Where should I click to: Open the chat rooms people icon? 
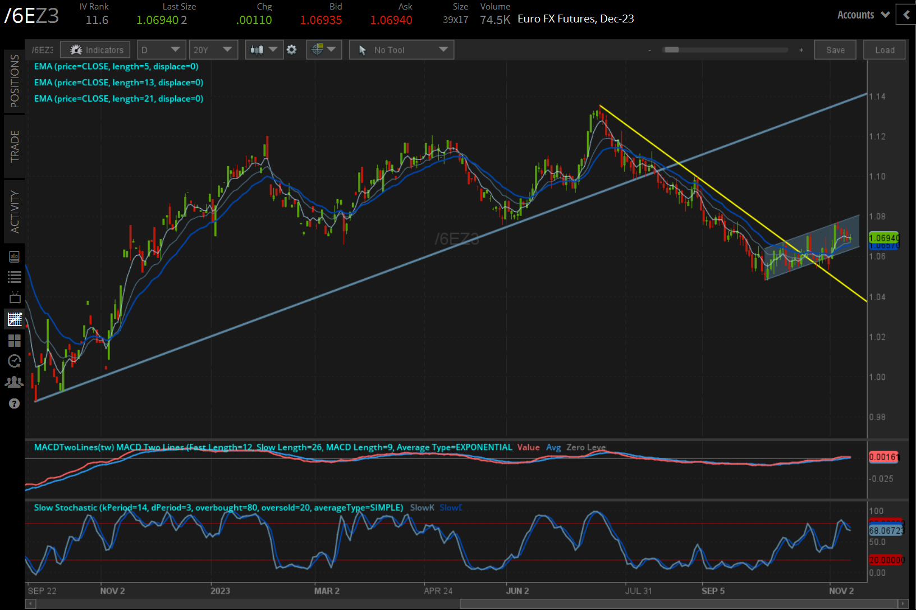[15, 382]
